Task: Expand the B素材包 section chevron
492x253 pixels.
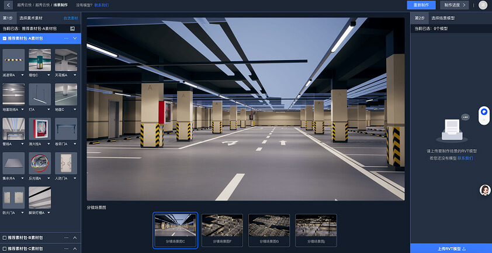Action: [75, 238]
